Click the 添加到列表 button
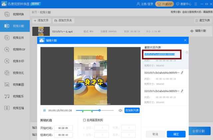Image resolution: width=213 pixels, height=140 pixels. [x=132, y=110]
